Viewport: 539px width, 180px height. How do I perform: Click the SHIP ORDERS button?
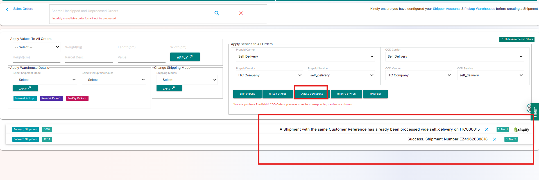247,94
